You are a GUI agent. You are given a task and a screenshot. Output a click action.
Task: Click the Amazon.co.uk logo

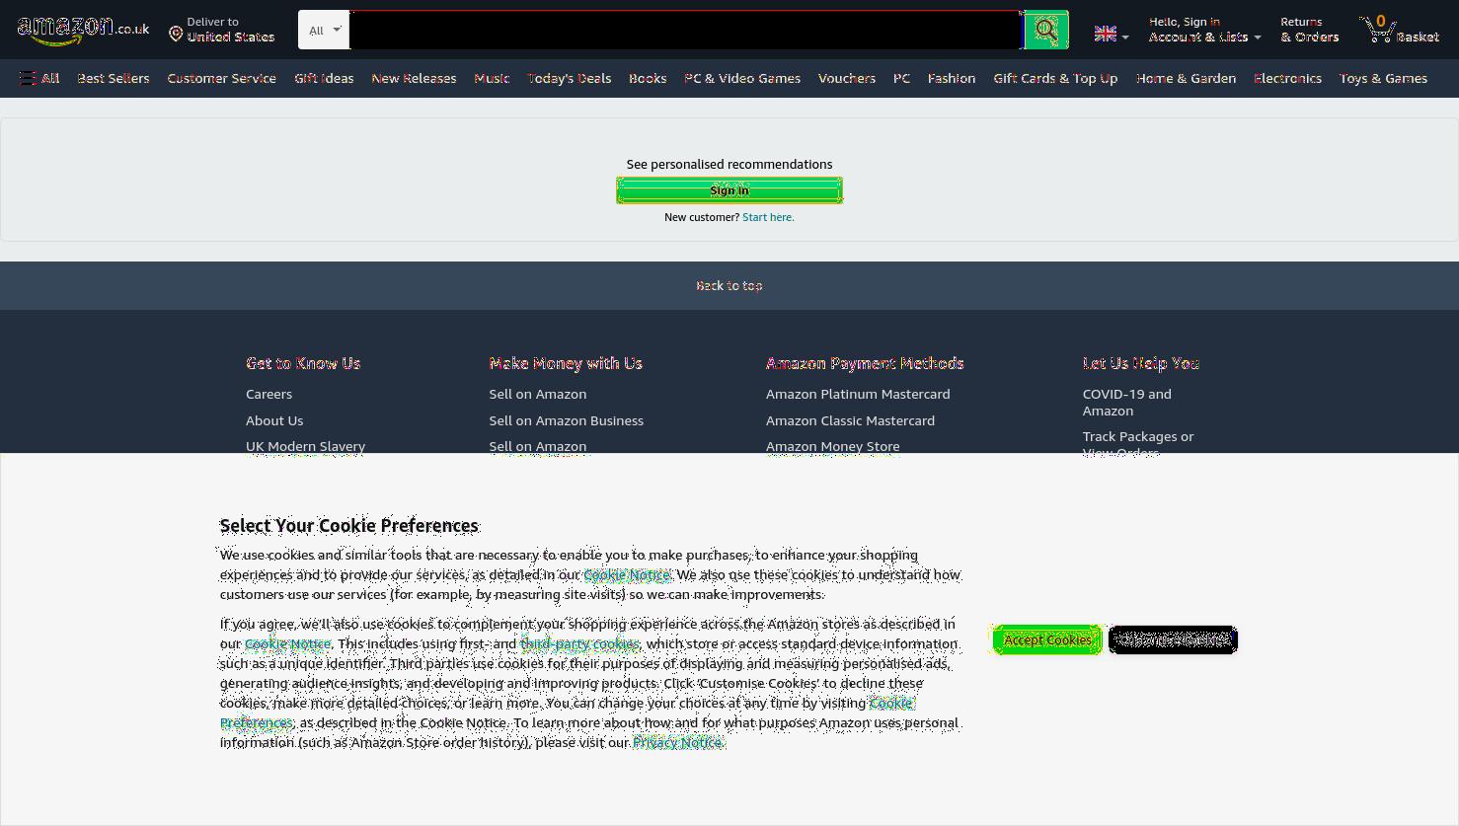coord(83,30)
